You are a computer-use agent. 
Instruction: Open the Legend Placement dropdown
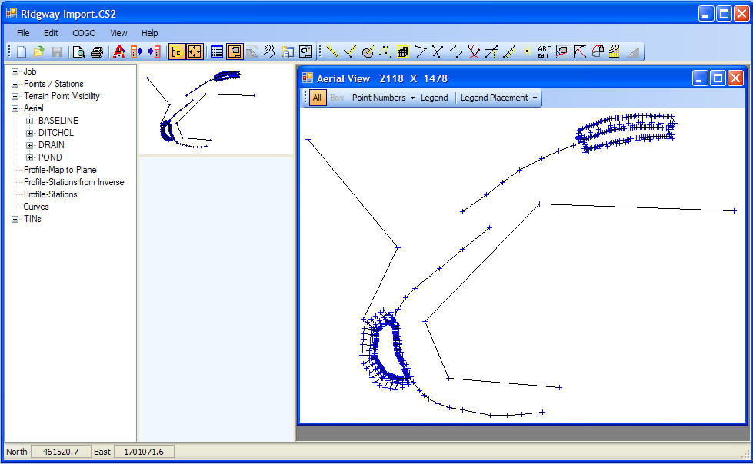coord(498,98)
